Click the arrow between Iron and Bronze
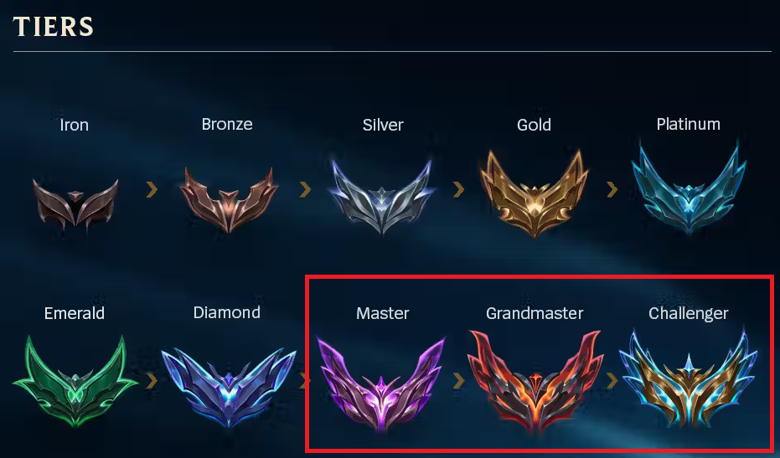The width and height of the screenshot is (780, 458). (x=152, y=189)
